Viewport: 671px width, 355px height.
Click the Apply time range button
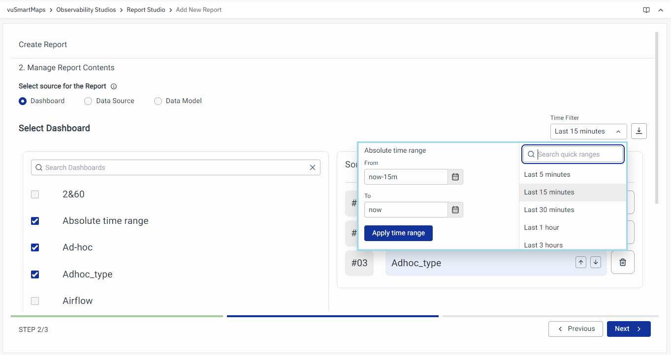coord(398,233)
